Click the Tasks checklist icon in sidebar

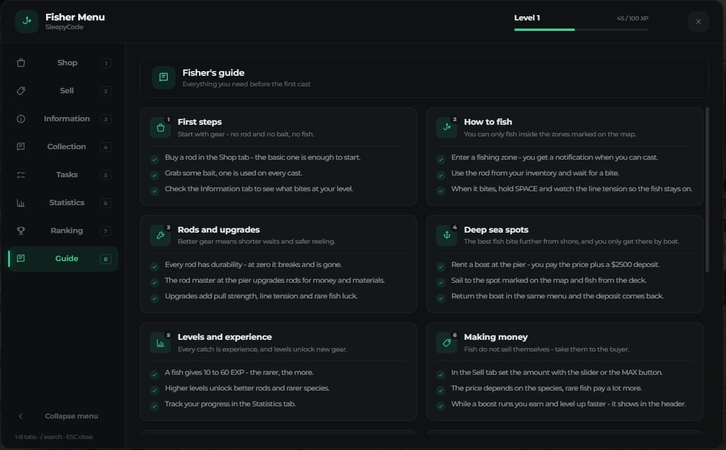pos(21,175)
